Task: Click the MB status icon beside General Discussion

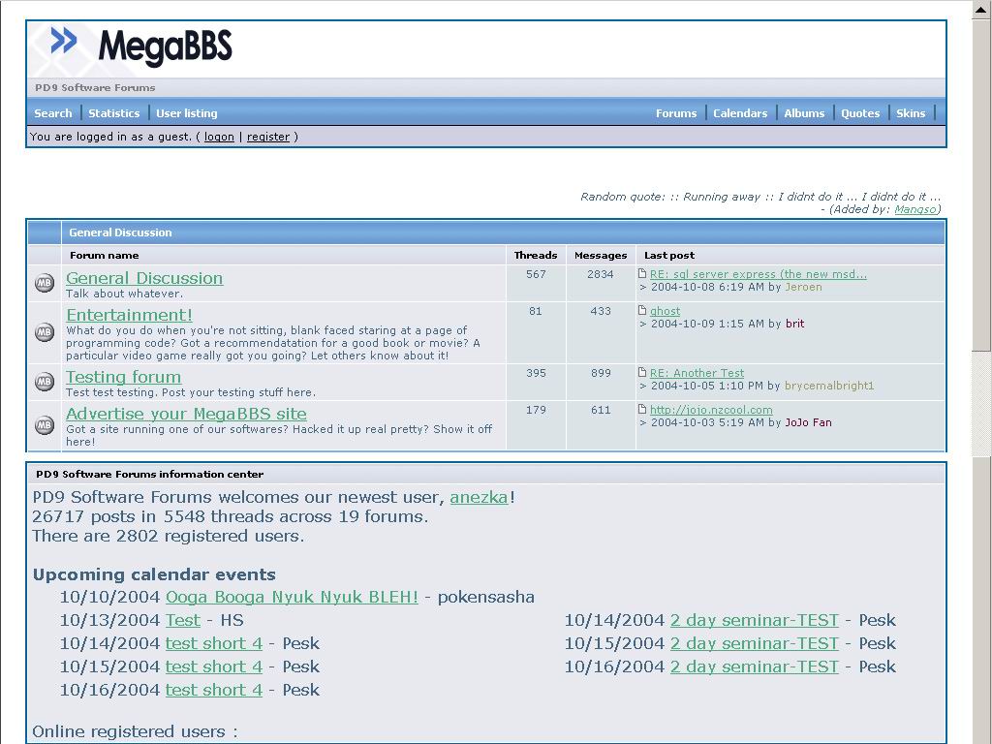Action: coord(45,283)
